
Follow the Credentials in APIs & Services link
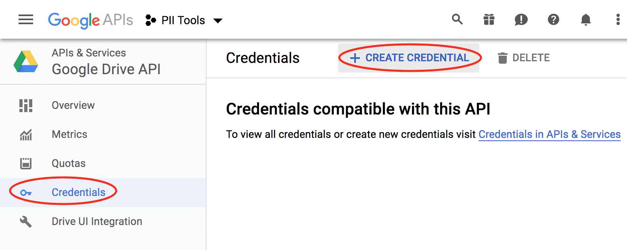click(550, 134)
